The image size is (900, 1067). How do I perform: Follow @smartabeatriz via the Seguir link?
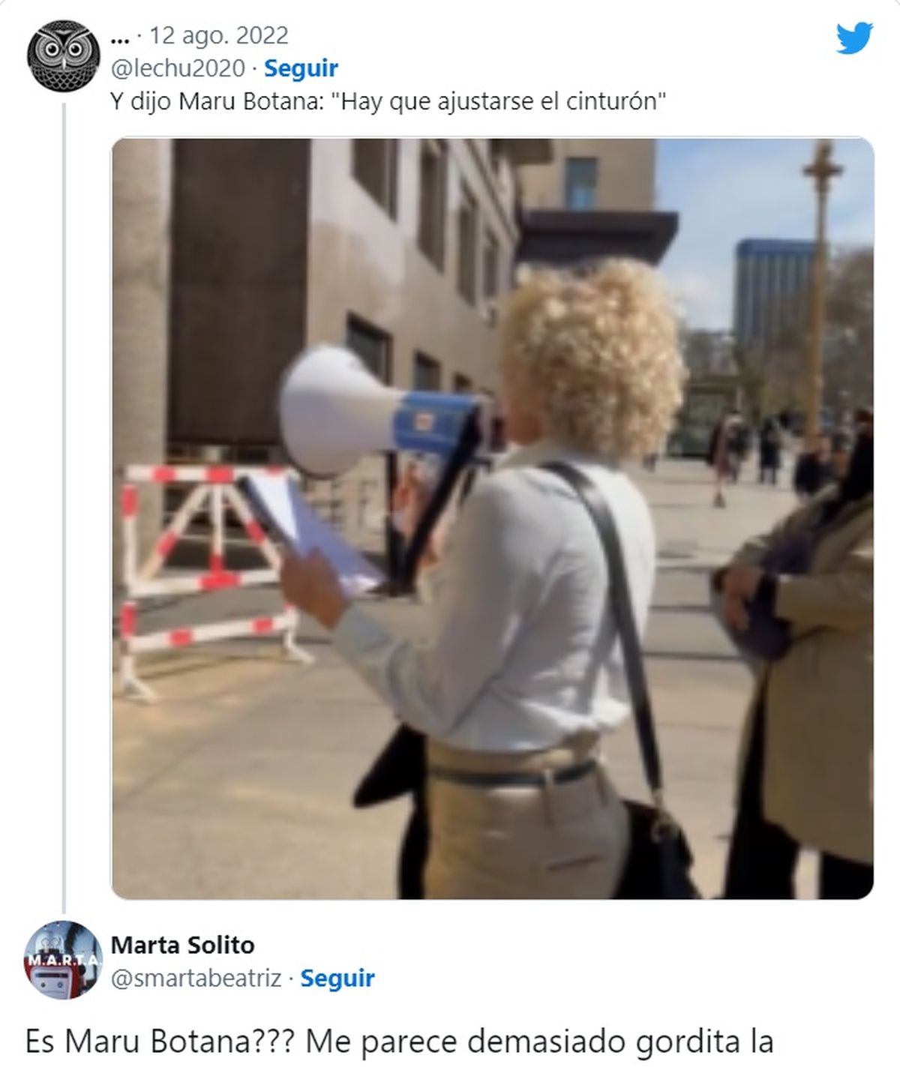337,978
